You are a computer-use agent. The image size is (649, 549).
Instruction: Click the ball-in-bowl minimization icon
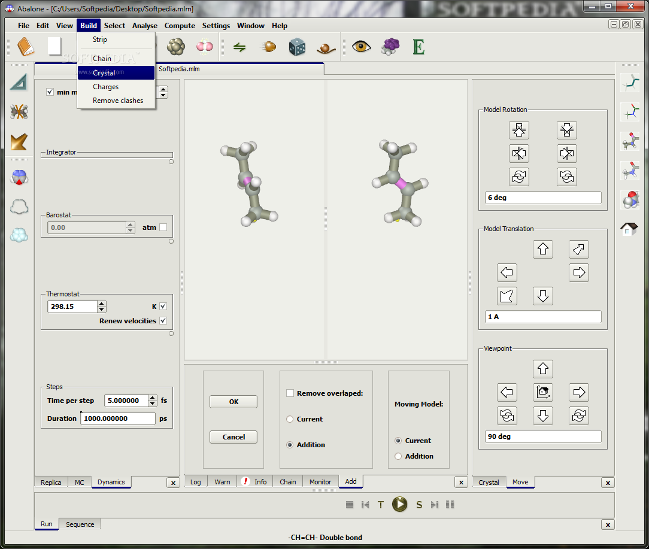(326, 49)
